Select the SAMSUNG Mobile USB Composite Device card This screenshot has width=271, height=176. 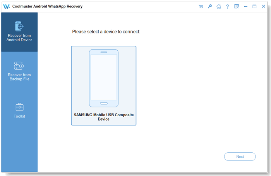click(x=104, y=86)
